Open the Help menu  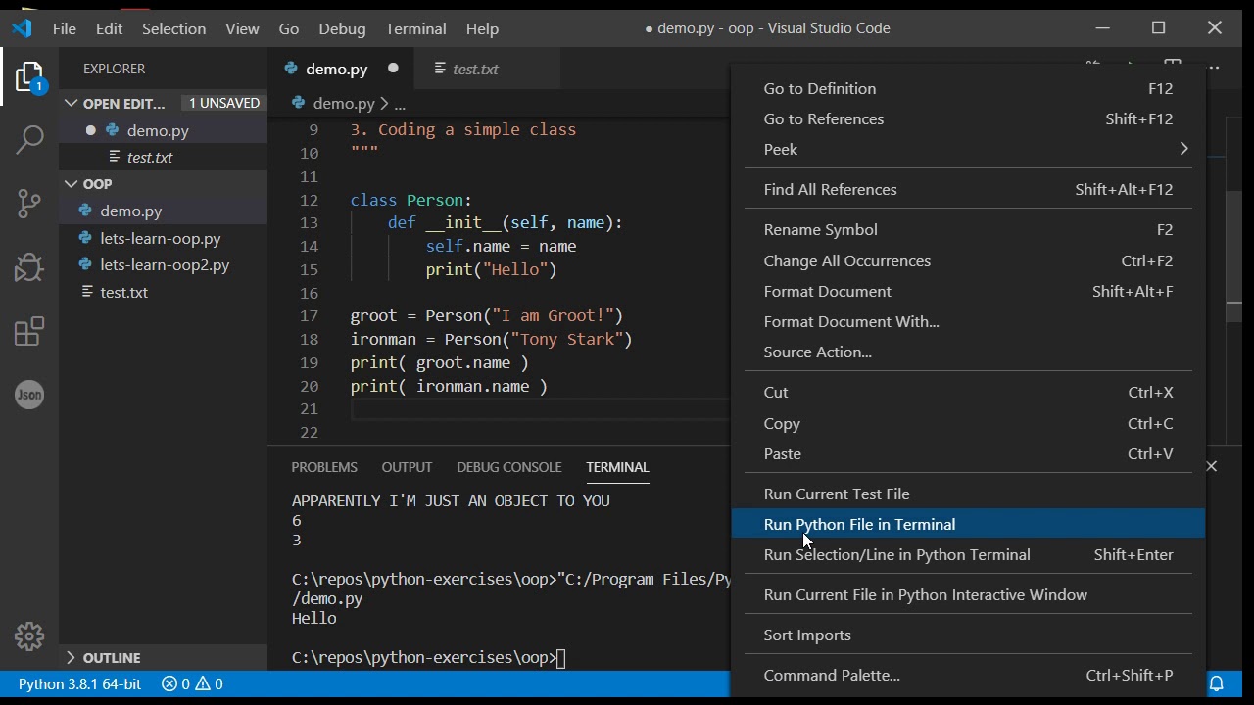point(482,28)
